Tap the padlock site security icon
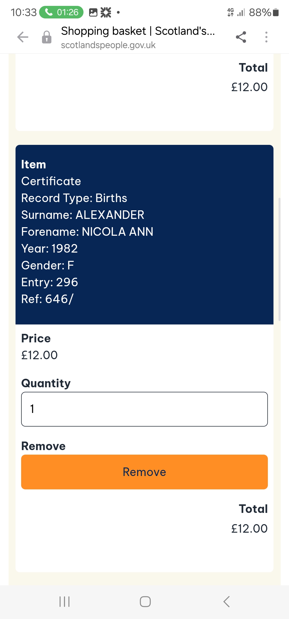289x619 pixels. click(x=47, y=37)
